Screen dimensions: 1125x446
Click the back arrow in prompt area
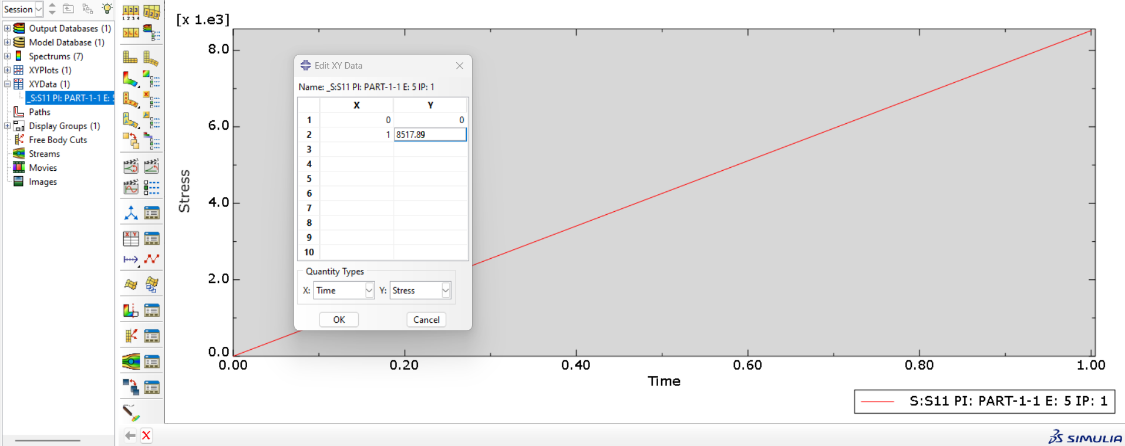pyautogui.click(x=130, y=435)
